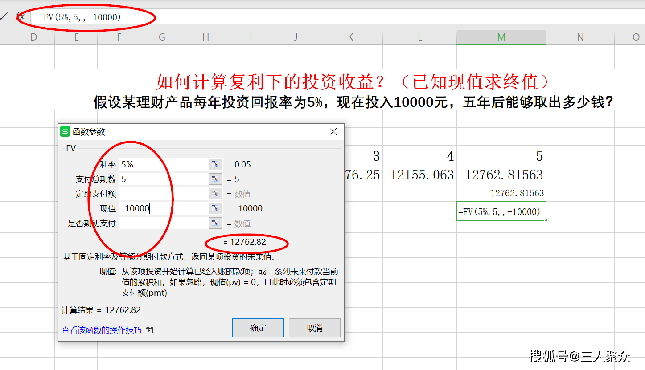This screenshot has width=645, height=370.
Task: Click the empty 定期支付额 input field
Action: point(163,194)
